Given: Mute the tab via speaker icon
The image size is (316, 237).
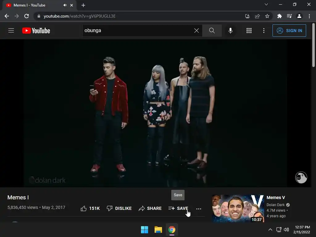Looking at the screenshot, I should tap(65, 5).
